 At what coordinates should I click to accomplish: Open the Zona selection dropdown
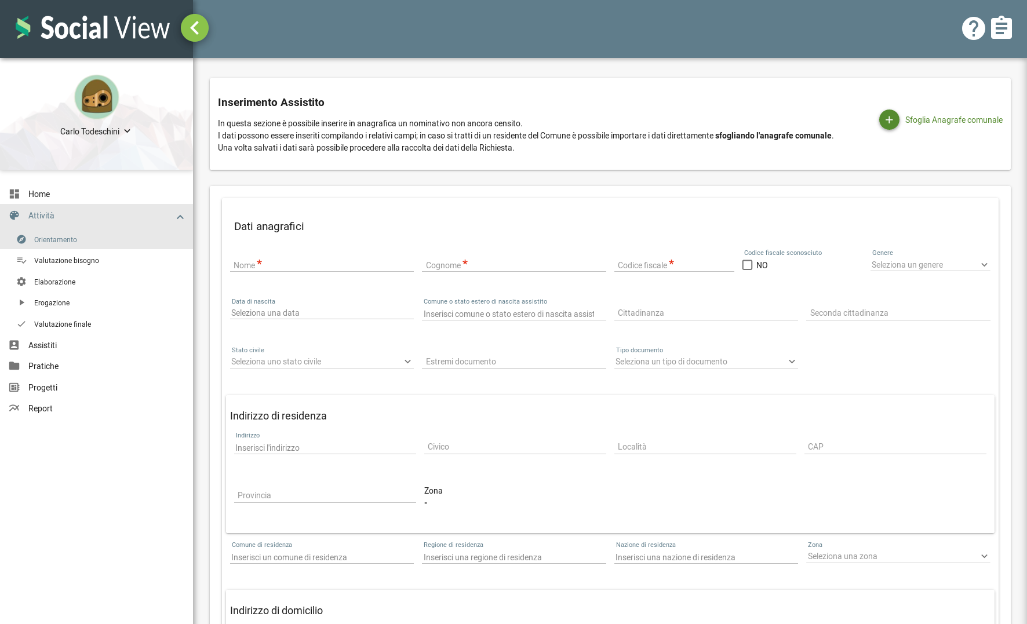click(897, 556)
